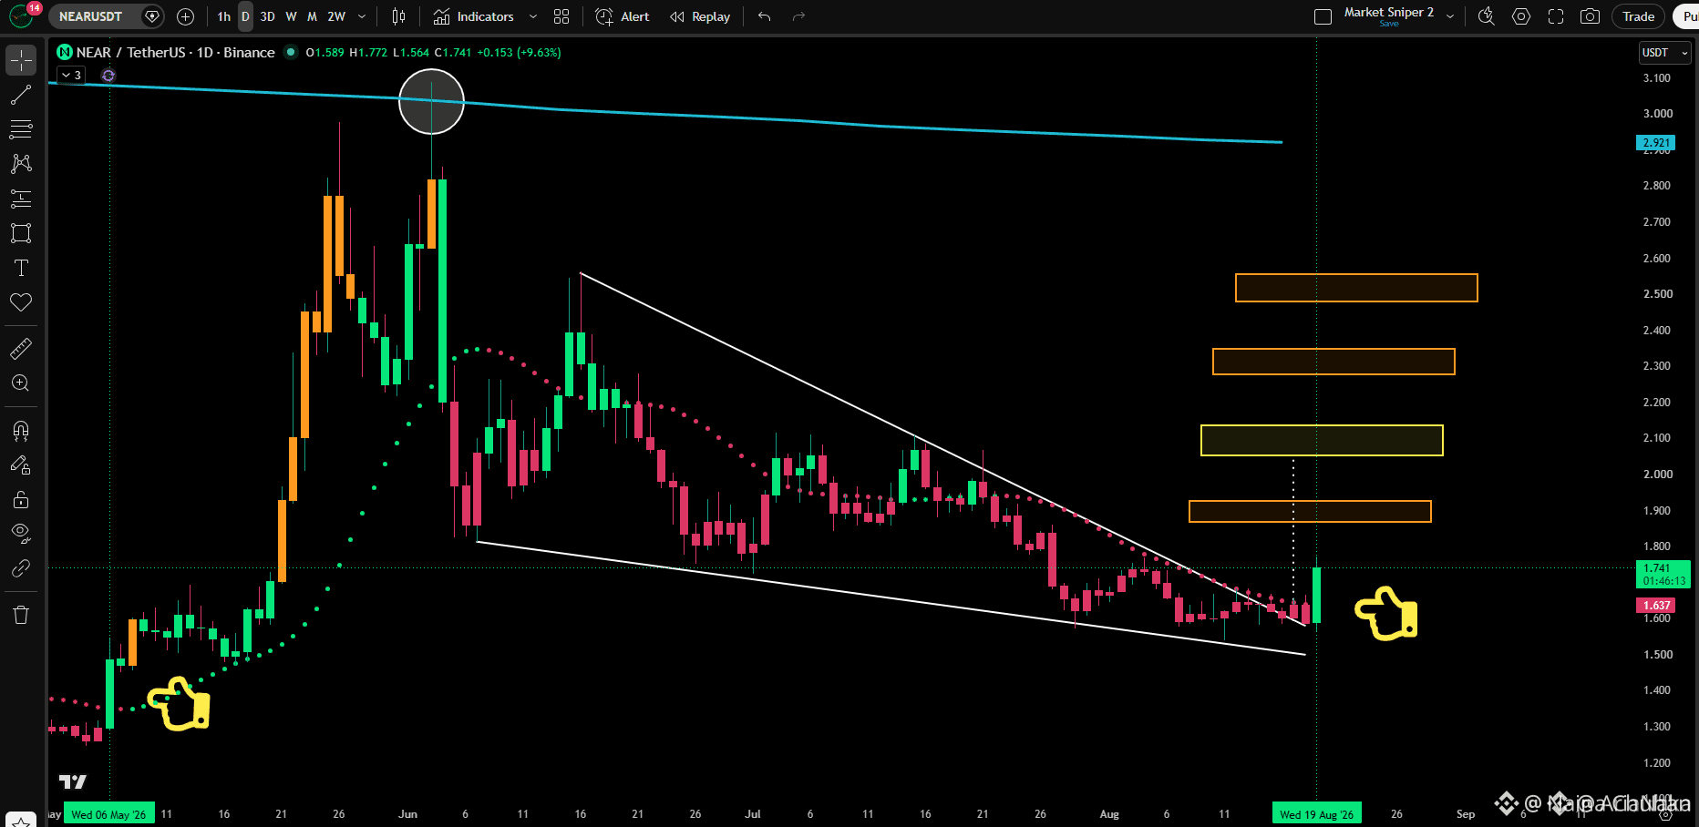1699x827 pixels.
Task: Click the TradingView logo on the chart
Action: 72,781
